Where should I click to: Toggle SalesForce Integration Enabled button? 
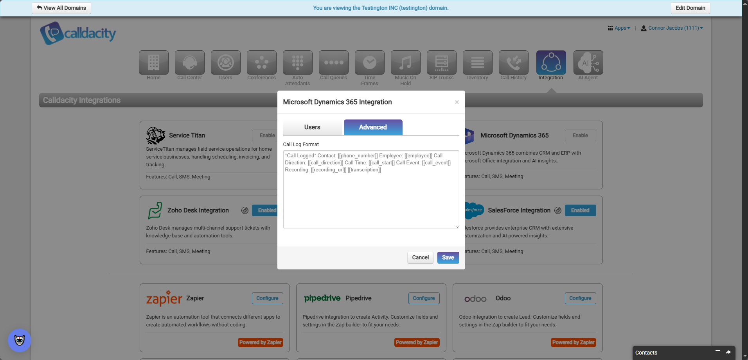click(x=580, y=210)
